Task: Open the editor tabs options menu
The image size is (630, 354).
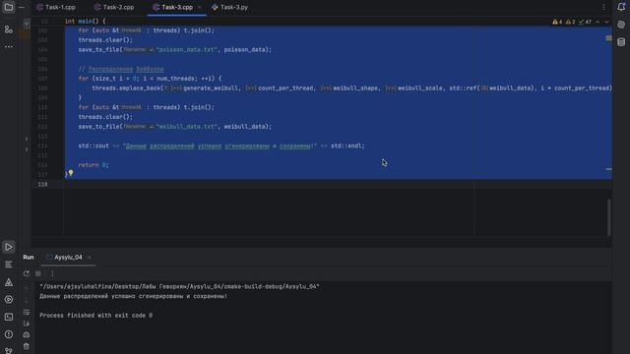Action: point(603,7)
